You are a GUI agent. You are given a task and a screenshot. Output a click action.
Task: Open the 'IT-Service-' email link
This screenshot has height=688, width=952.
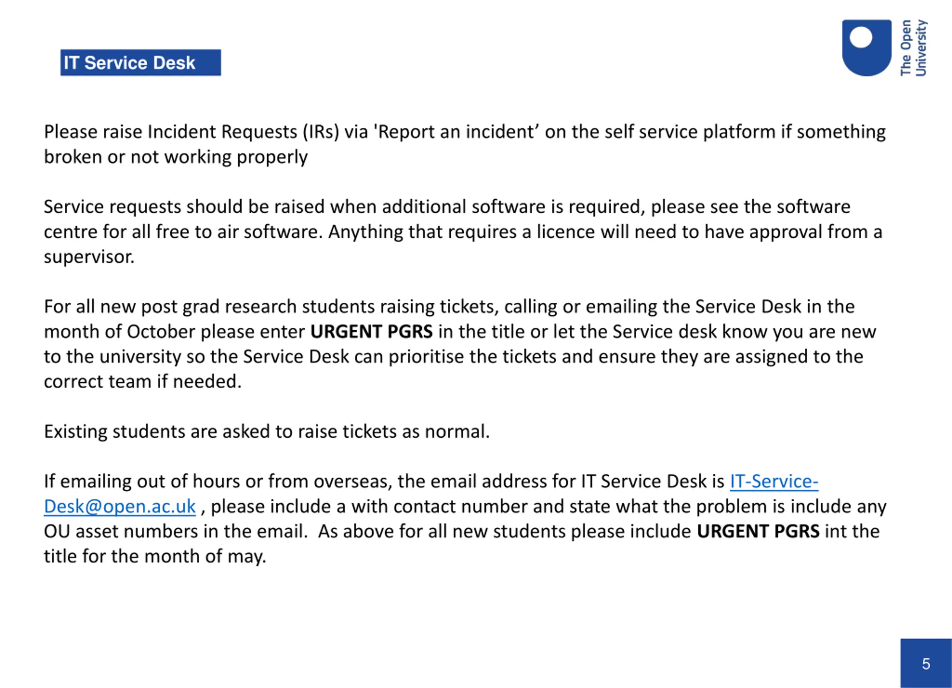[774, 482]
